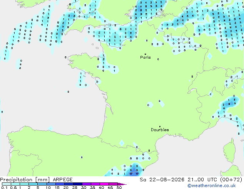Pick the 30–35 mm legend color
Image resolution: width=244 pixels, height=189 pixels.
tap(86, 184)
